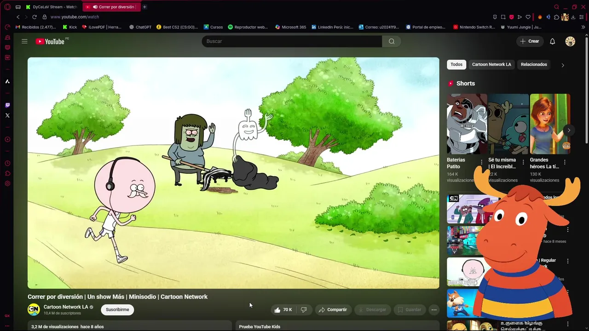This screenshot has height=331, width=589.
Task: Click the magnifier search button
Action: coord(392,41)
